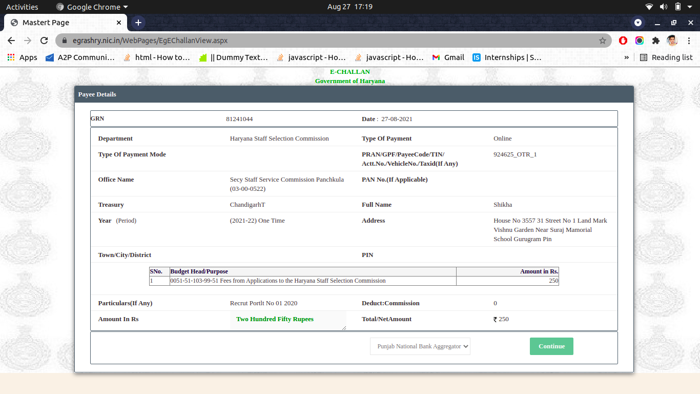Open the Apps bookmarks shortcut
Viewport: 700px width, 394px height.
(22, 57)
